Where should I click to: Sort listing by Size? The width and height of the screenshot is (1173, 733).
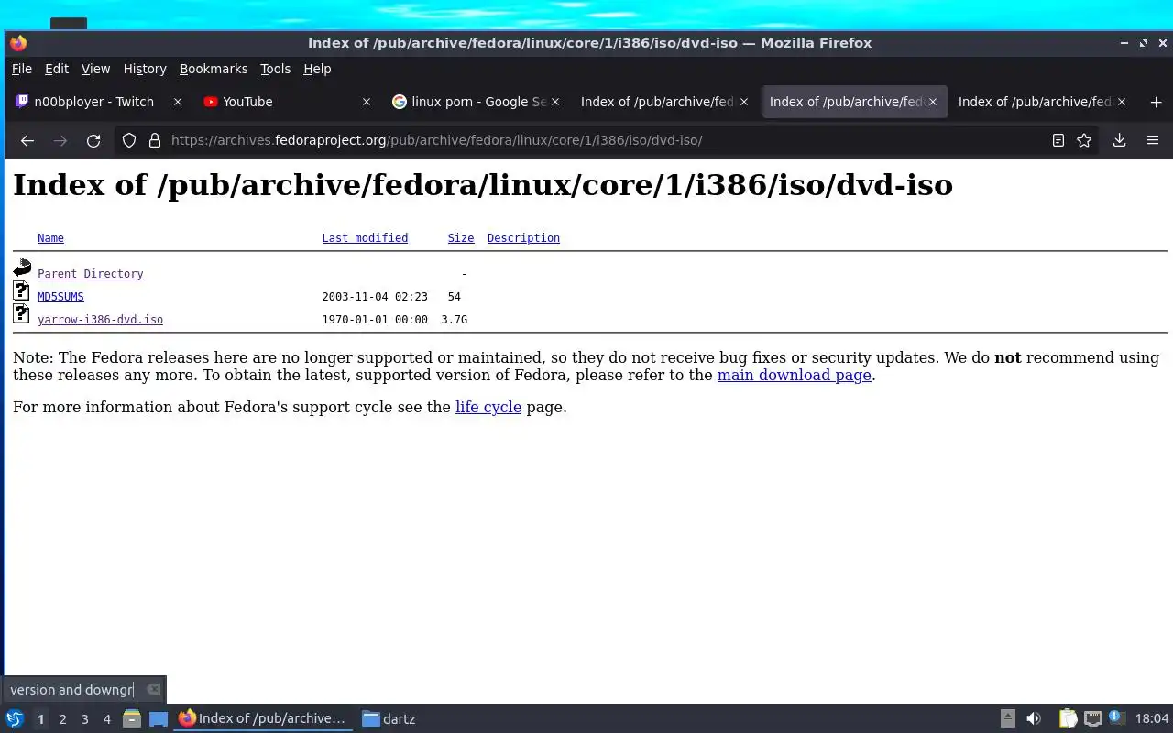pyautogui.click(x=461, y=238)
